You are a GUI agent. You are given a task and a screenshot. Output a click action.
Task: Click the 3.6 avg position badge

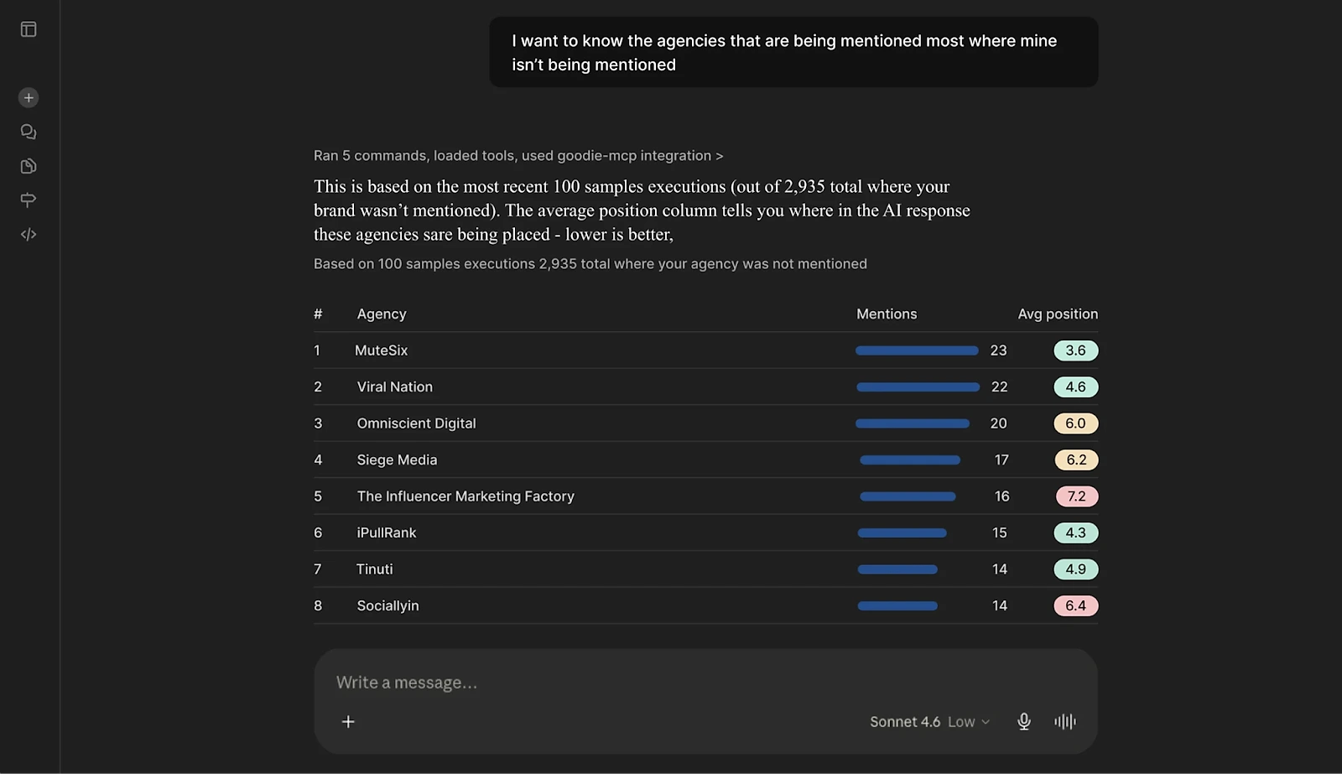tap(1076, 351)
